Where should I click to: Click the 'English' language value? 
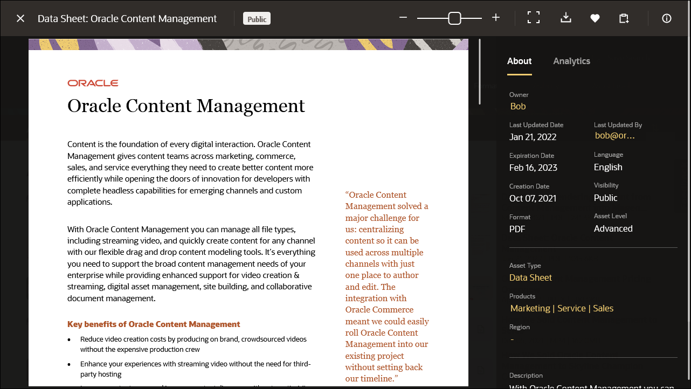[x=608, y=168]
